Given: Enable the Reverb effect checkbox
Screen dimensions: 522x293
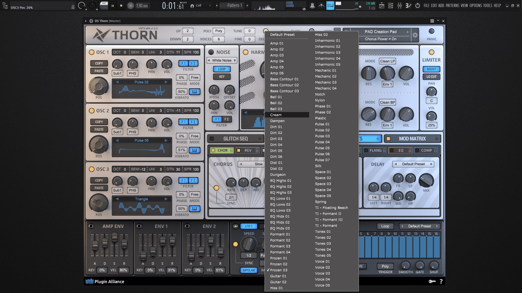Looking at the screenshot, I should [239, 150].
